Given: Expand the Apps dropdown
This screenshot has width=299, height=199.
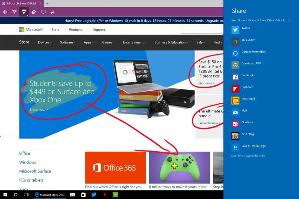Looking at the screenshot, I should point(89,42).
